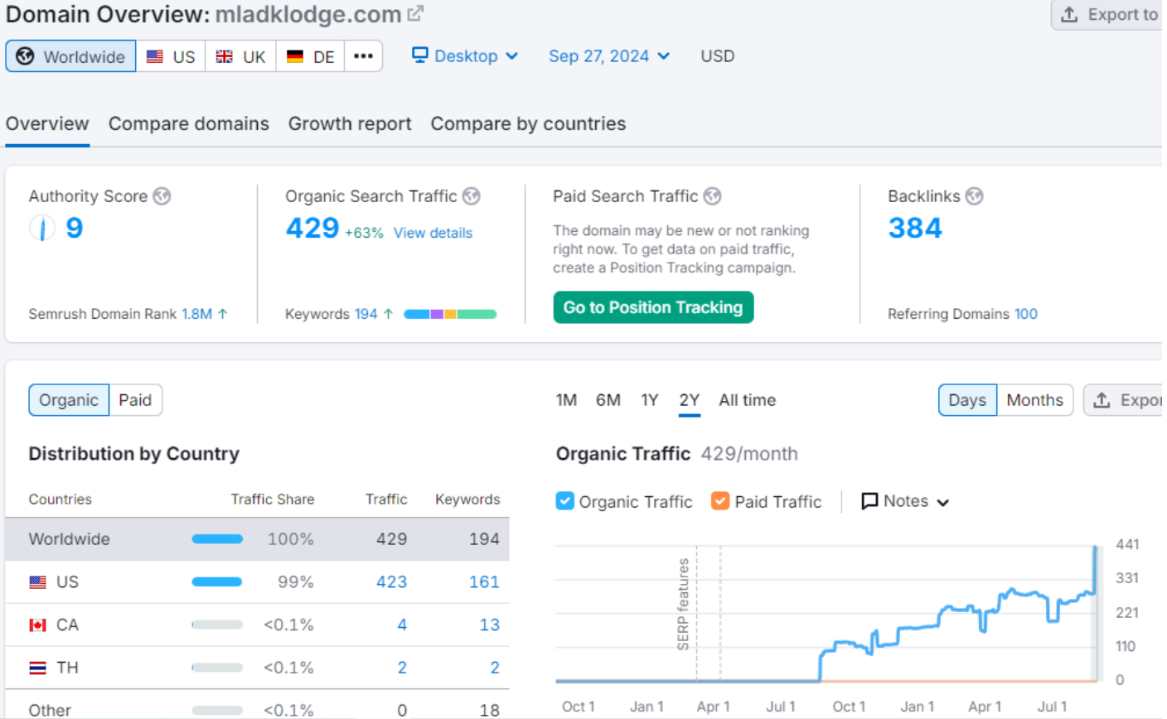
Task: Set chart range to 6M
Action: click(608, 400)
